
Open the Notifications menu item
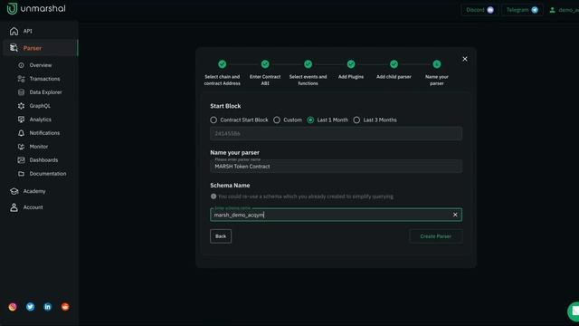44,133
